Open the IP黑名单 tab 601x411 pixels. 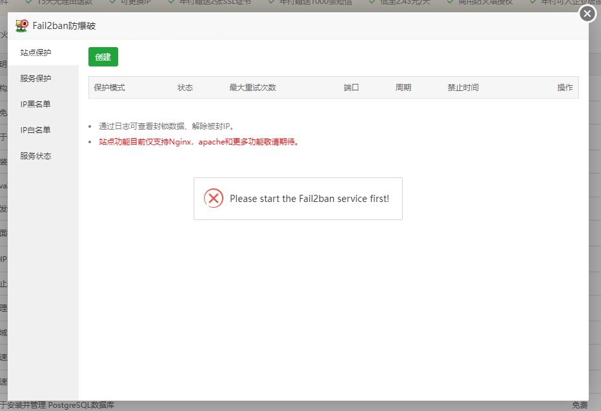pos(43,104)
